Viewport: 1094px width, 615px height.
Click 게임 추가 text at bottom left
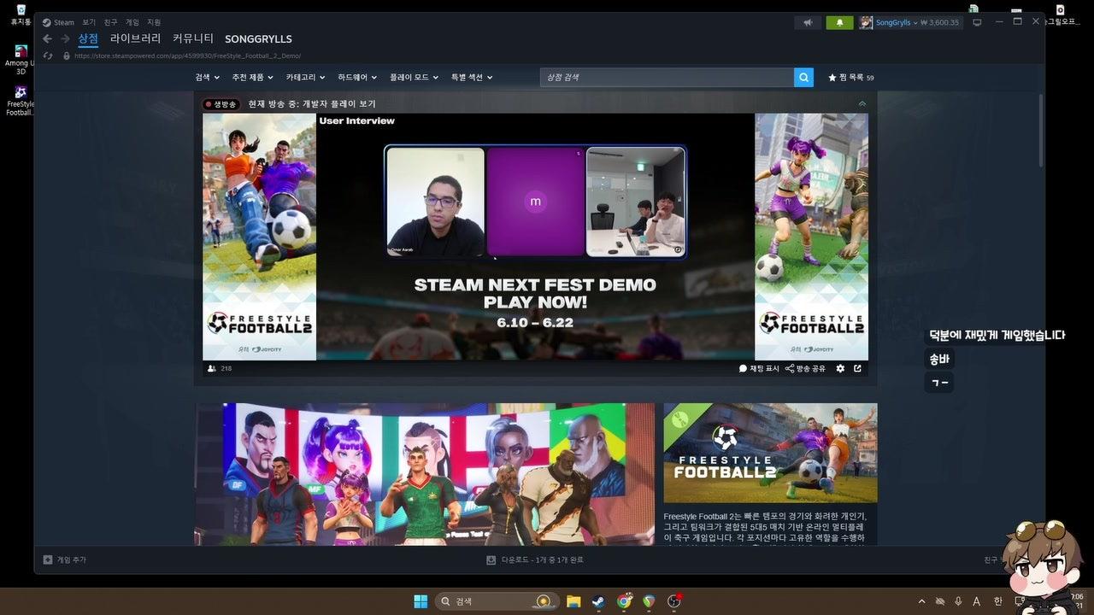click(x=71, y=560)
